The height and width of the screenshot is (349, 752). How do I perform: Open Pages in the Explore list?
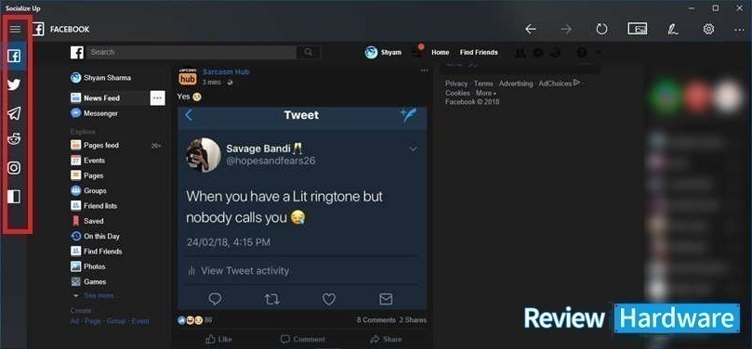click(x=87, y=175)
